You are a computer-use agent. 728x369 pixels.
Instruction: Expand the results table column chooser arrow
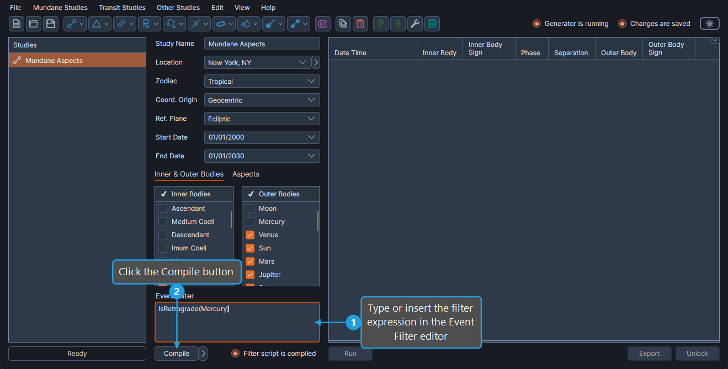click(715, 40)
